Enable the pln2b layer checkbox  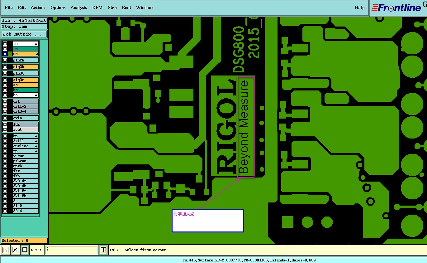[5, 60]
